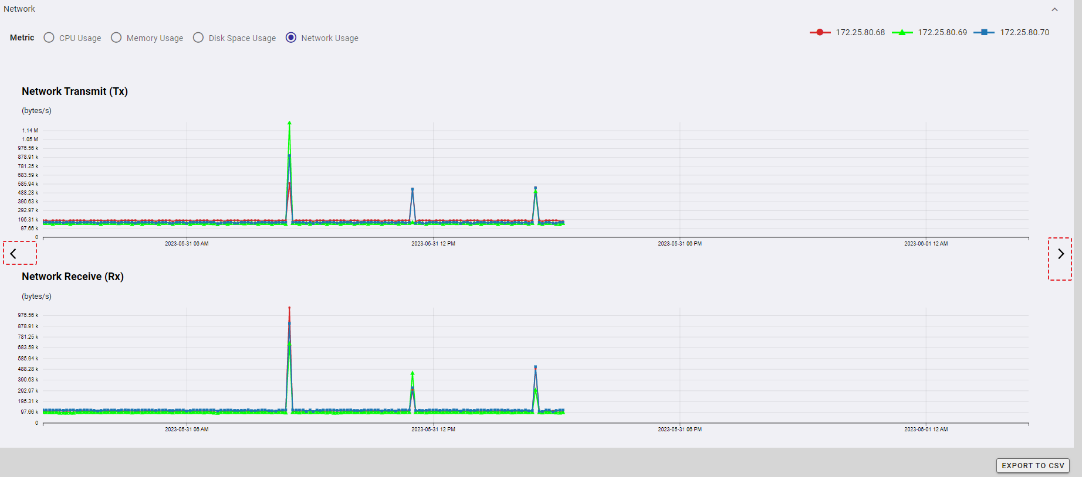
Task: Click the 12 PM axis label under Transmit chart
Action: click(433, 243)
